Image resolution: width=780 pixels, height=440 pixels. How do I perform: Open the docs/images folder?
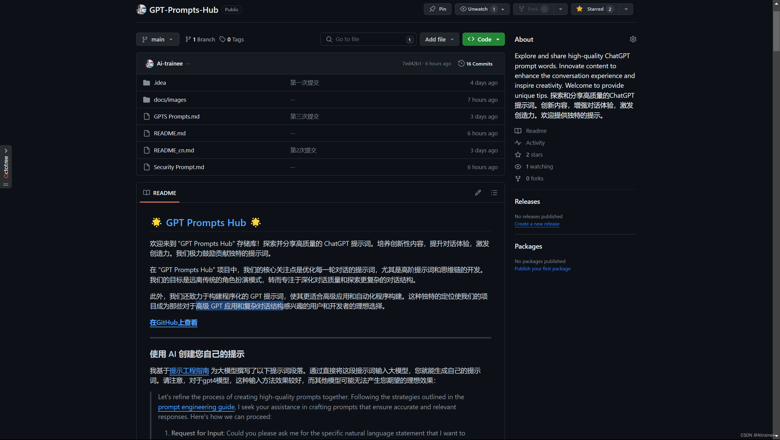click(x=170, y=100)
